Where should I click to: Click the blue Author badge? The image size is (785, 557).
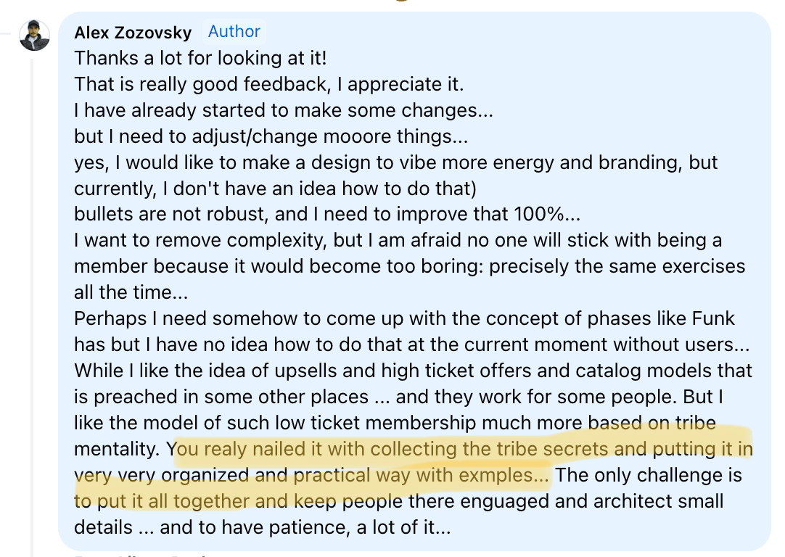tap(234, 31)
